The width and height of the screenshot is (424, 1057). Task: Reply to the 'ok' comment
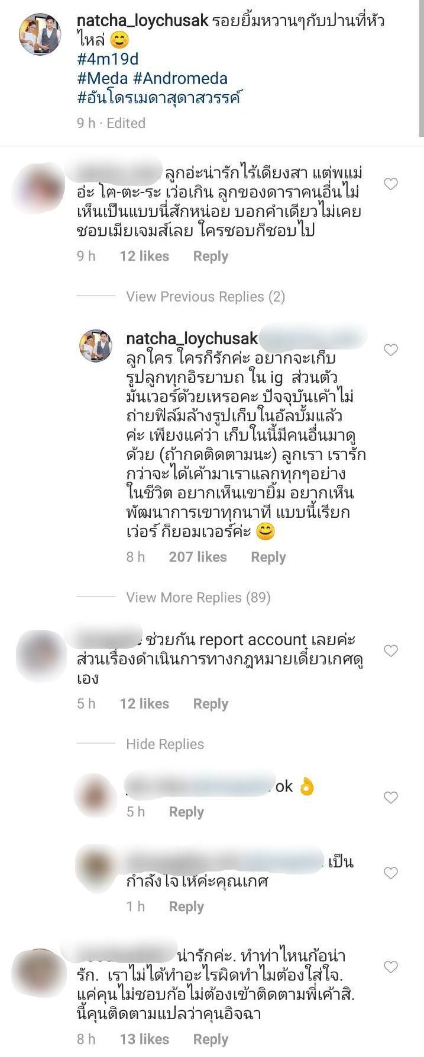186,812
